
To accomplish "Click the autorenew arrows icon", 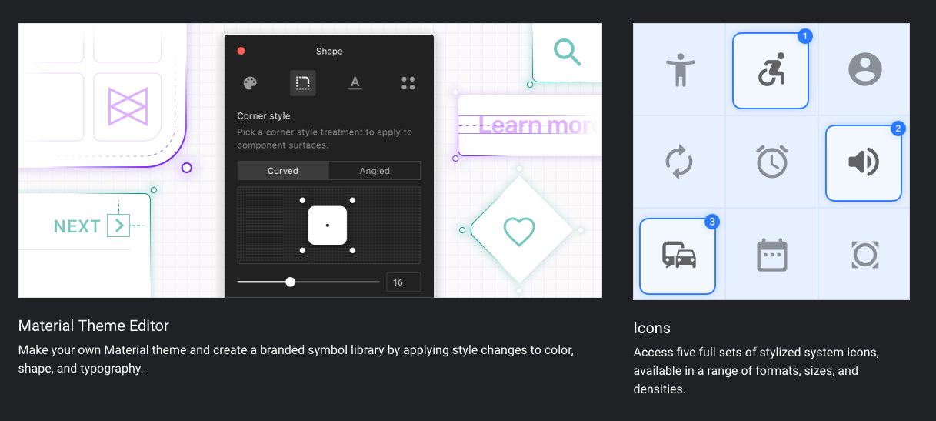I will click(680, 162).
